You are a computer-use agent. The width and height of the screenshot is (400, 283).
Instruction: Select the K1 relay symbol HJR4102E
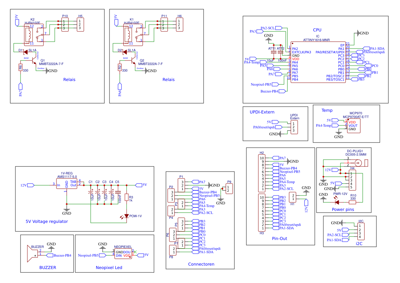(x=133, y=35)
